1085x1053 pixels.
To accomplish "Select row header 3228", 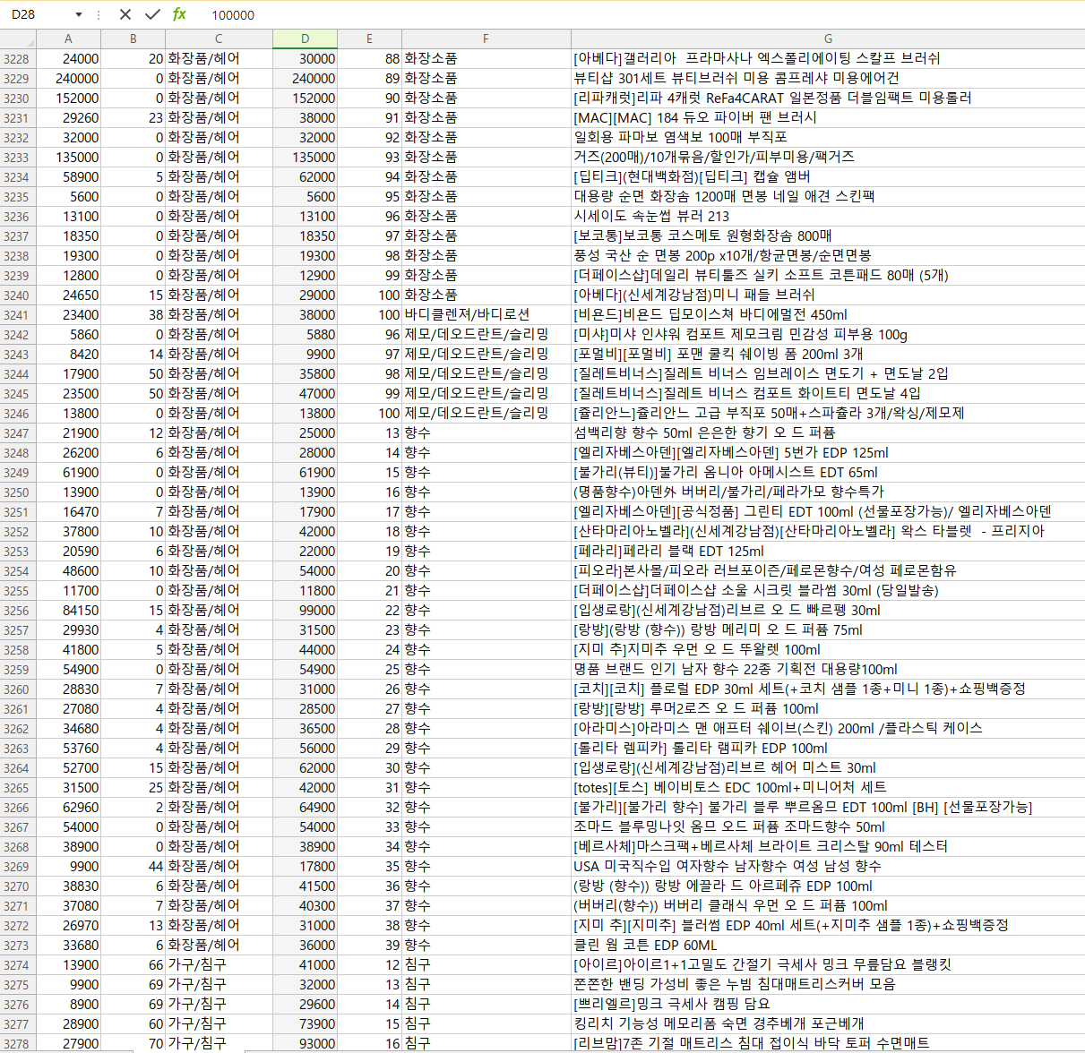I will 18,58.
